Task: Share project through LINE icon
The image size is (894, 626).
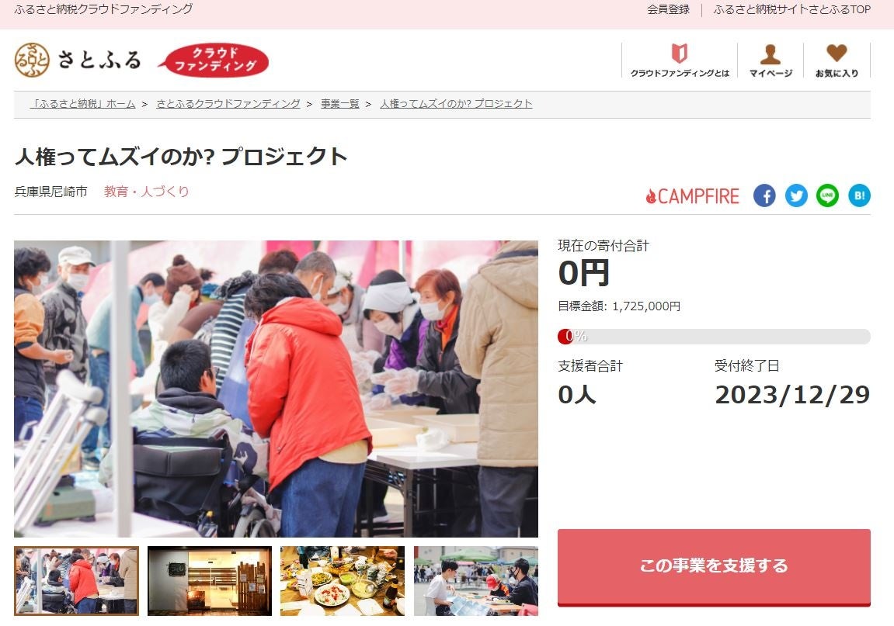Action: (827, 196)
